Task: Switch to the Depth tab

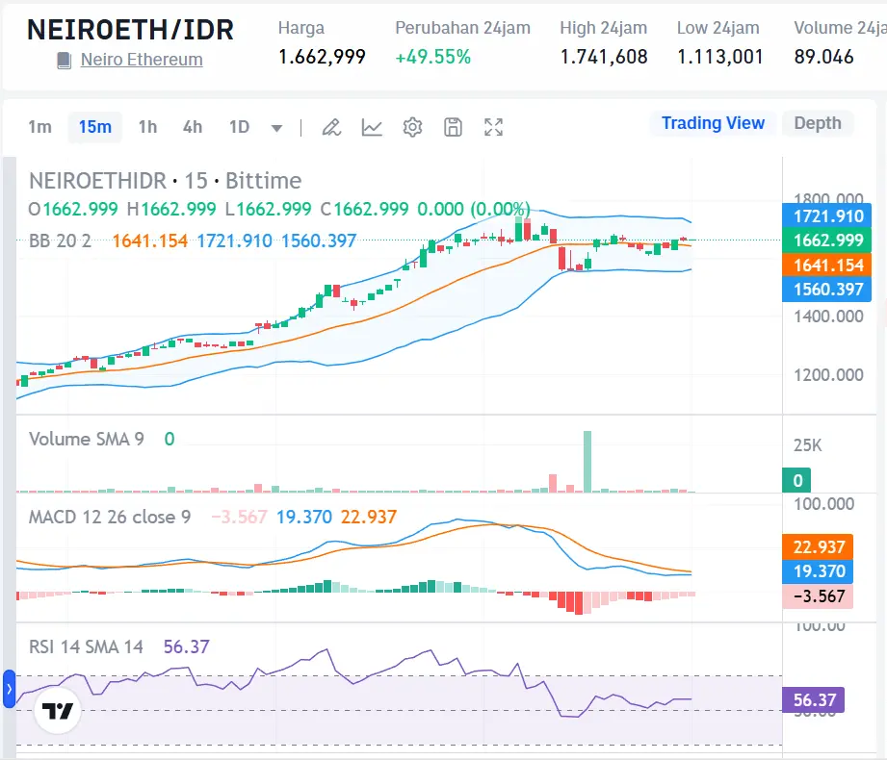Action: point(818,123)
